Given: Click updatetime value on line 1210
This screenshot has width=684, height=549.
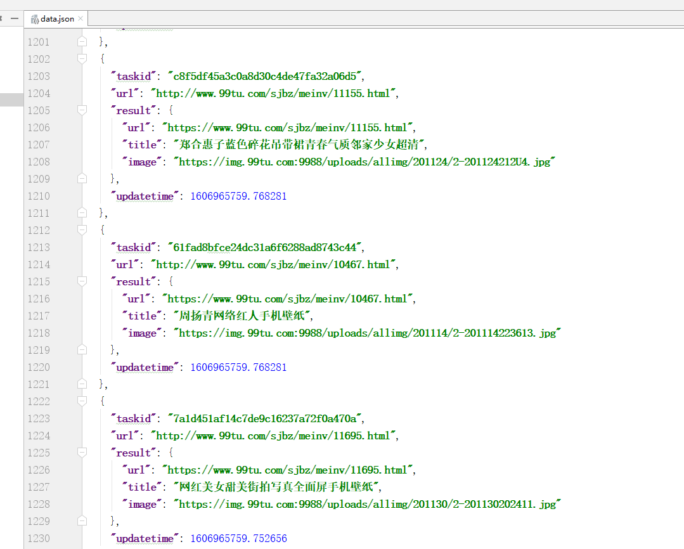Looking at the screenshot, I should coord(238,197).
